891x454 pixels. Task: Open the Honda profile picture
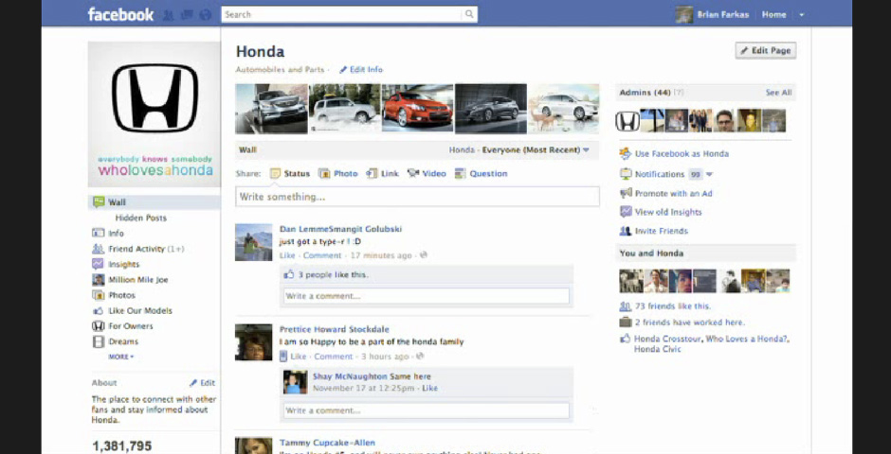click(x=154, y=113)
